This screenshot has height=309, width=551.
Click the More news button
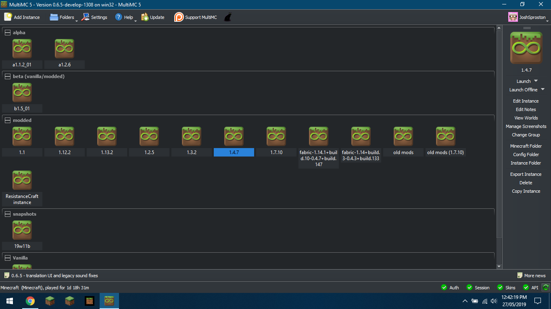tap(532, 276)
